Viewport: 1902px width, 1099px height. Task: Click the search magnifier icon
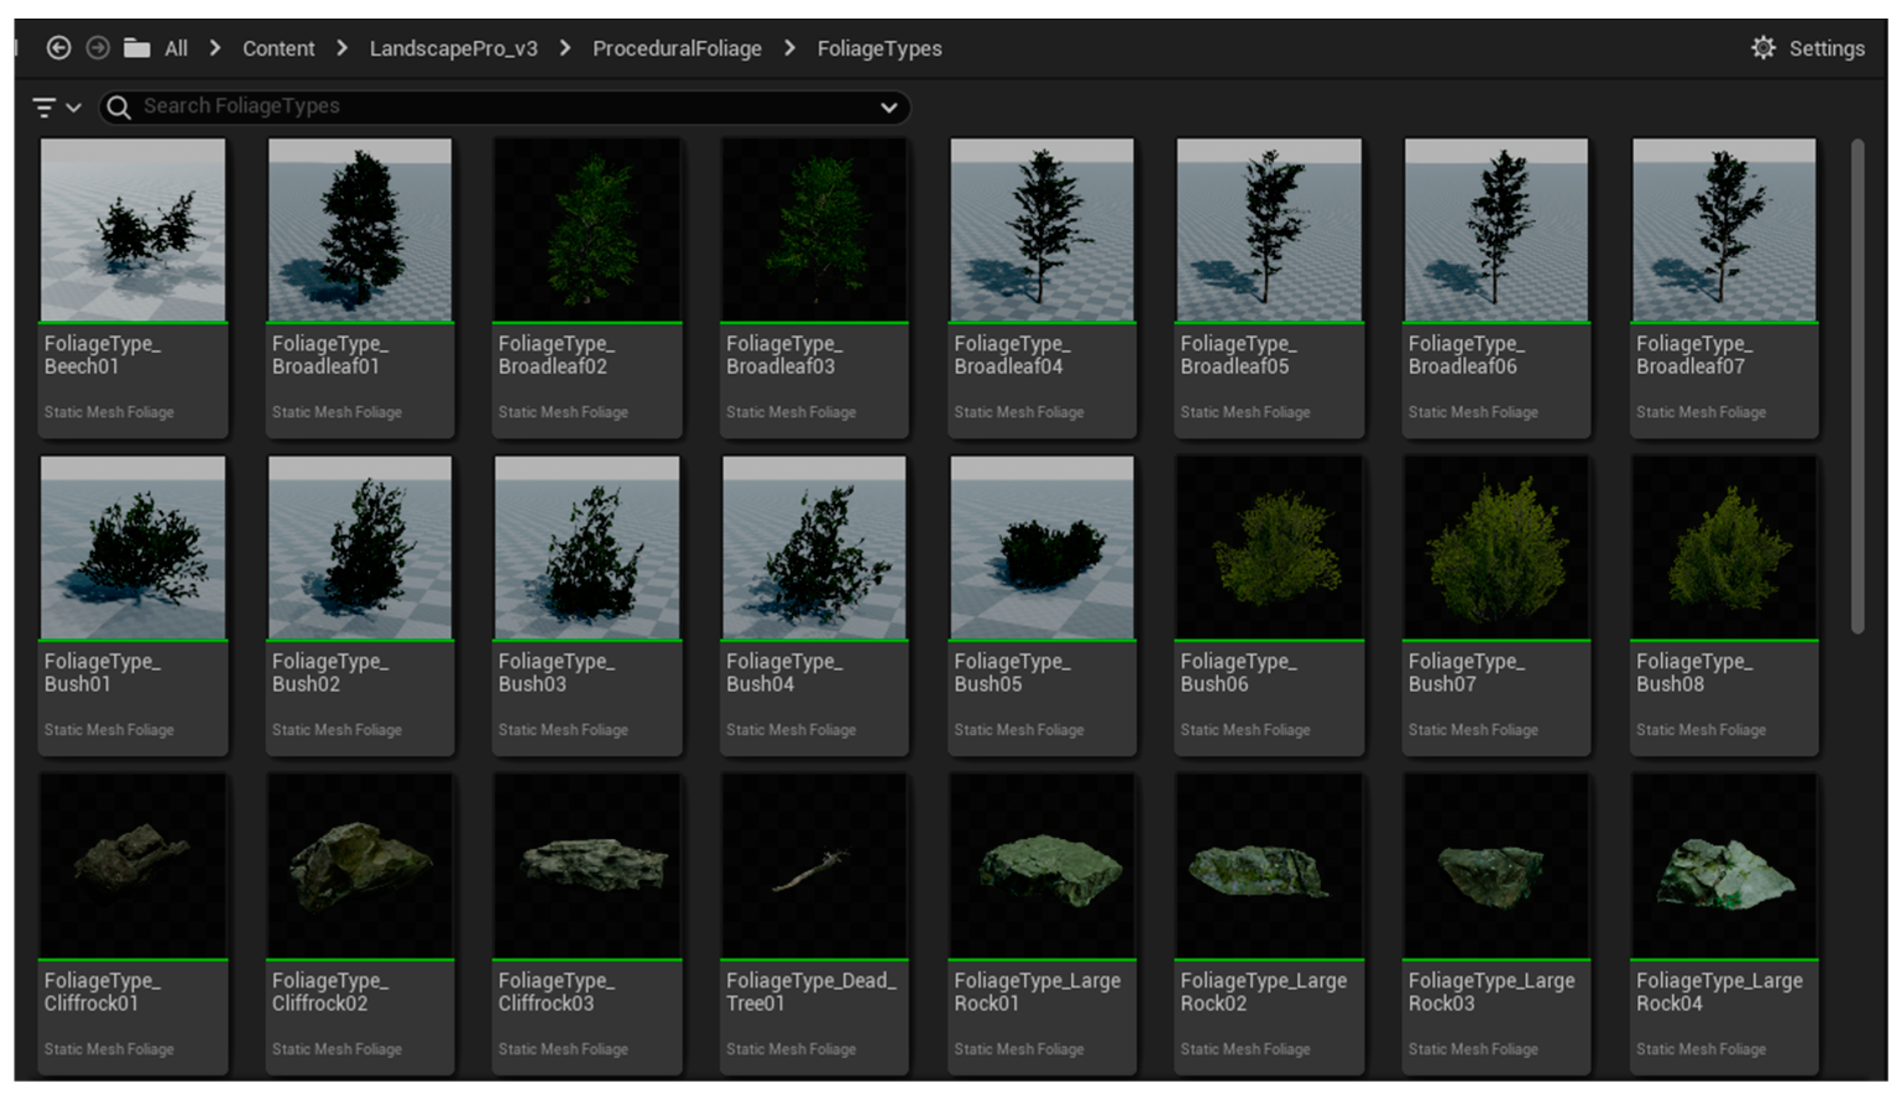[119, 107]
